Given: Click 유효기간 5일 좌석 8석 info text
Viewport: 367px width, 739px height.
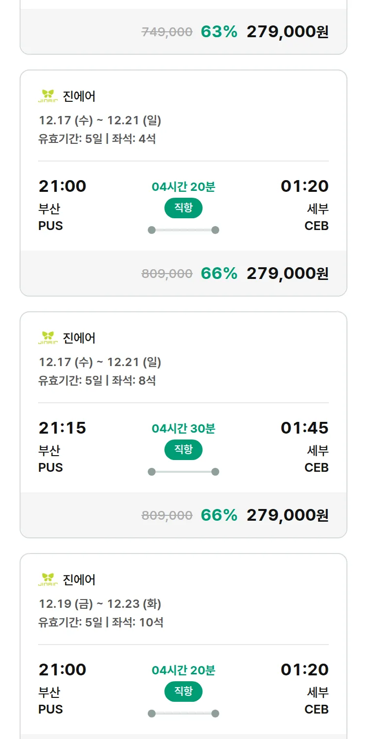Looking at the screenshot, I should click(97, 380).
